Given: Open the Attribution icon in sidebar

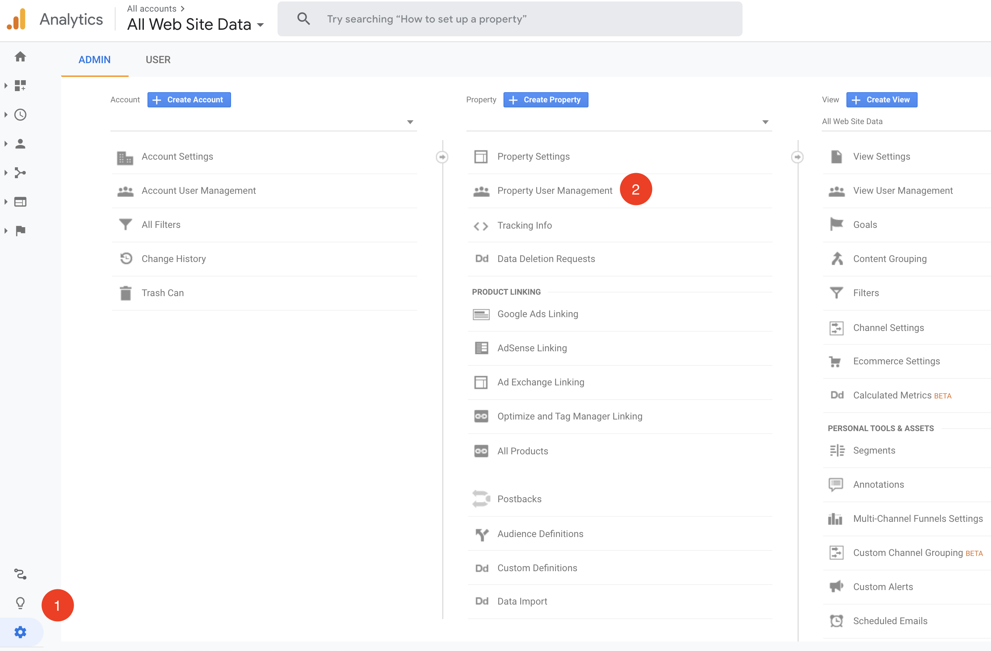Looking at the screenshot, I should pos(20,574).
